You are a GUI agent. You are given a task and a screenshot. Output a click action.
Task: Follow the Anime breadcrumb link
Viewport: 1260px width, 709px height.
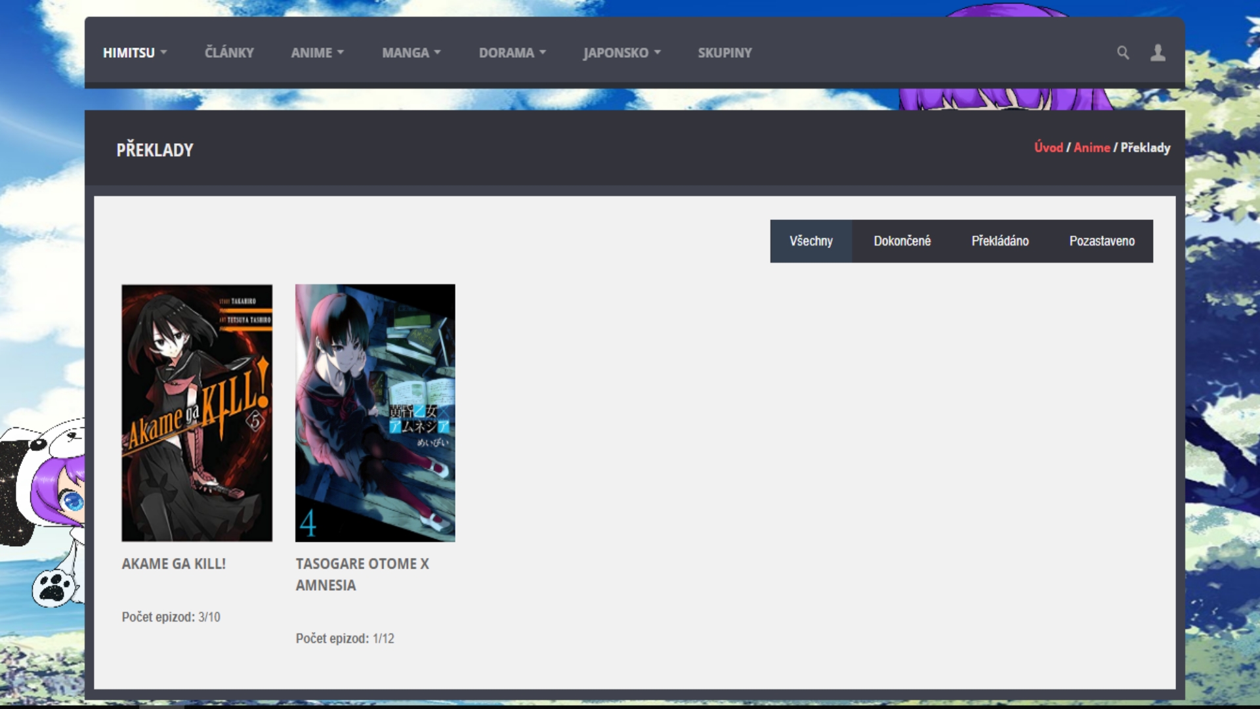click(1091, 148)
